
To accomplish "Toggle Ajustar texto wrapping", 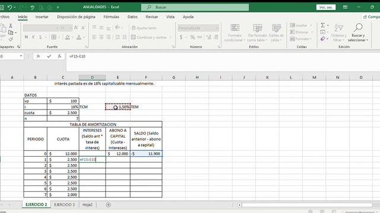I will pyautogui.click(x=144, y=28).
